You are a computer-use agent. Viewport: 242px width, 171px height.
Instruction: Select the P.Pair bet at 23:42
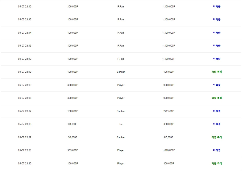coord(121,59)
